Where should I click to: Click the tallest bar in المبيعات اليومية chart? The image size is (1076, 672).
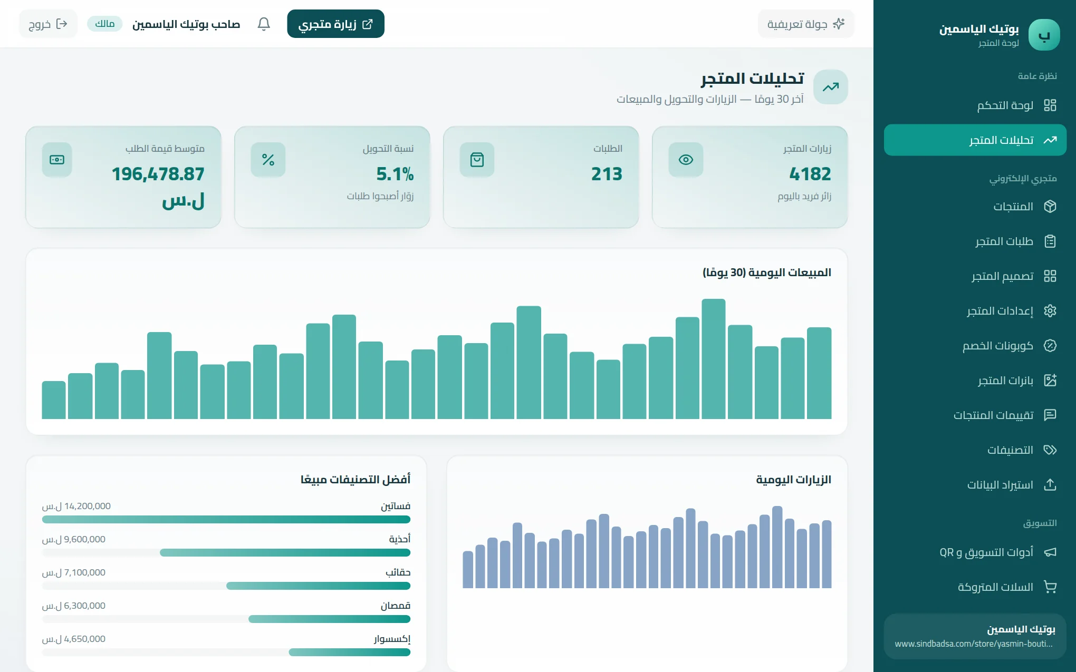click(x=714, y=359)
